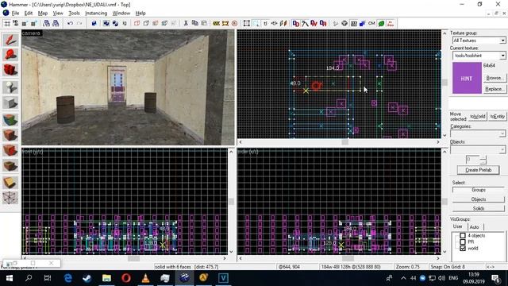Screen dimensions: 508x286
Task: Open the Toggle Texture Application tool
Action: click(x=10, y=119)
